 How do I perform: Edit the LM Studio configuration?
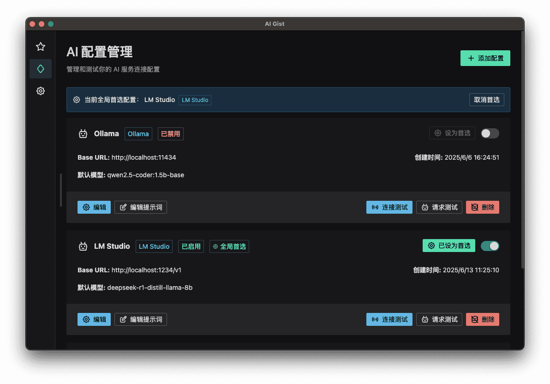94,319
